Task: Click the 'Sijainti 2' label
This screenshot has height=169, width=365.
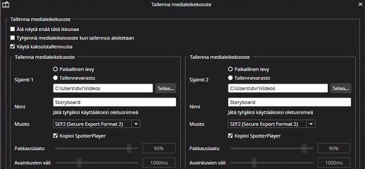Action: [x=199, y=80]
